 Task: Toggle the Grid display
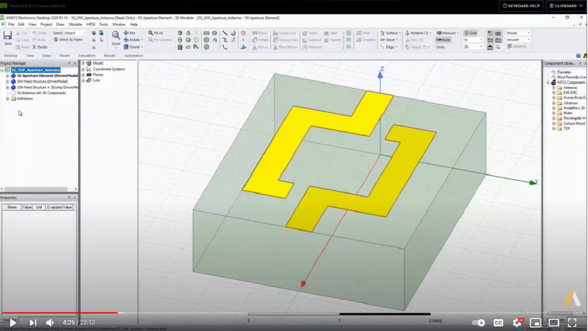(470, 33)
